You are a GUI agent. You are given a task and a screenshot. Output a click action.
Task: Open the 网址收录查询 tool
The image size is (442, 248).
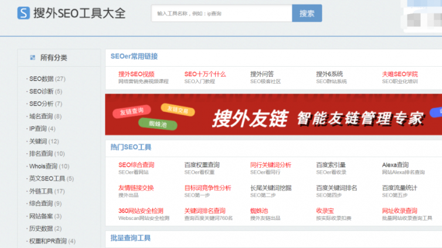click(399, 211)
